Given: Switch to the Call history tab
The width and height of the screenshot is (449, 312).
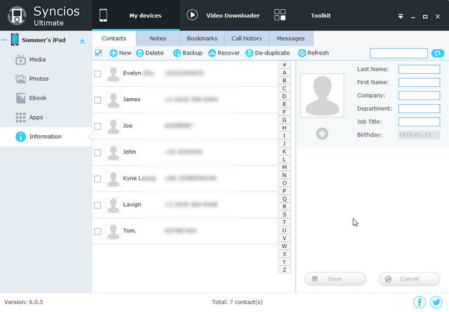Looking at the screenshot, I should pos(247,38).
